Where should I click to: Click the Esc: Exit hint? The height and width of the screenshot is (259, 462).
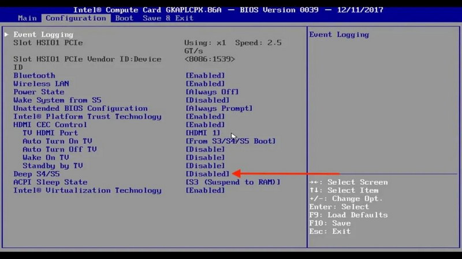tap(330, 231)
